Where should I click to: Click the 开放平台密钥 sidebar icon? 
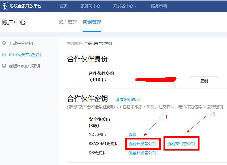click(4, 43)
